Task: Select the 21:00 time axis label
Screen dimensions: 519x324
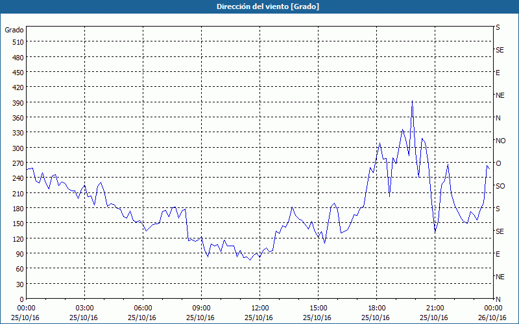Action: tap(435, 308)
